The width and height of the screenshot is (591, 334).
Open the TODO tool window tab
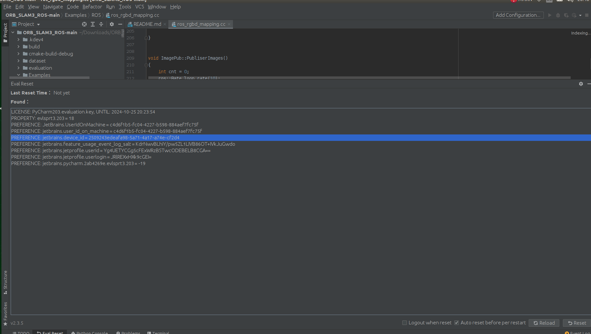[x=21, y=332]
